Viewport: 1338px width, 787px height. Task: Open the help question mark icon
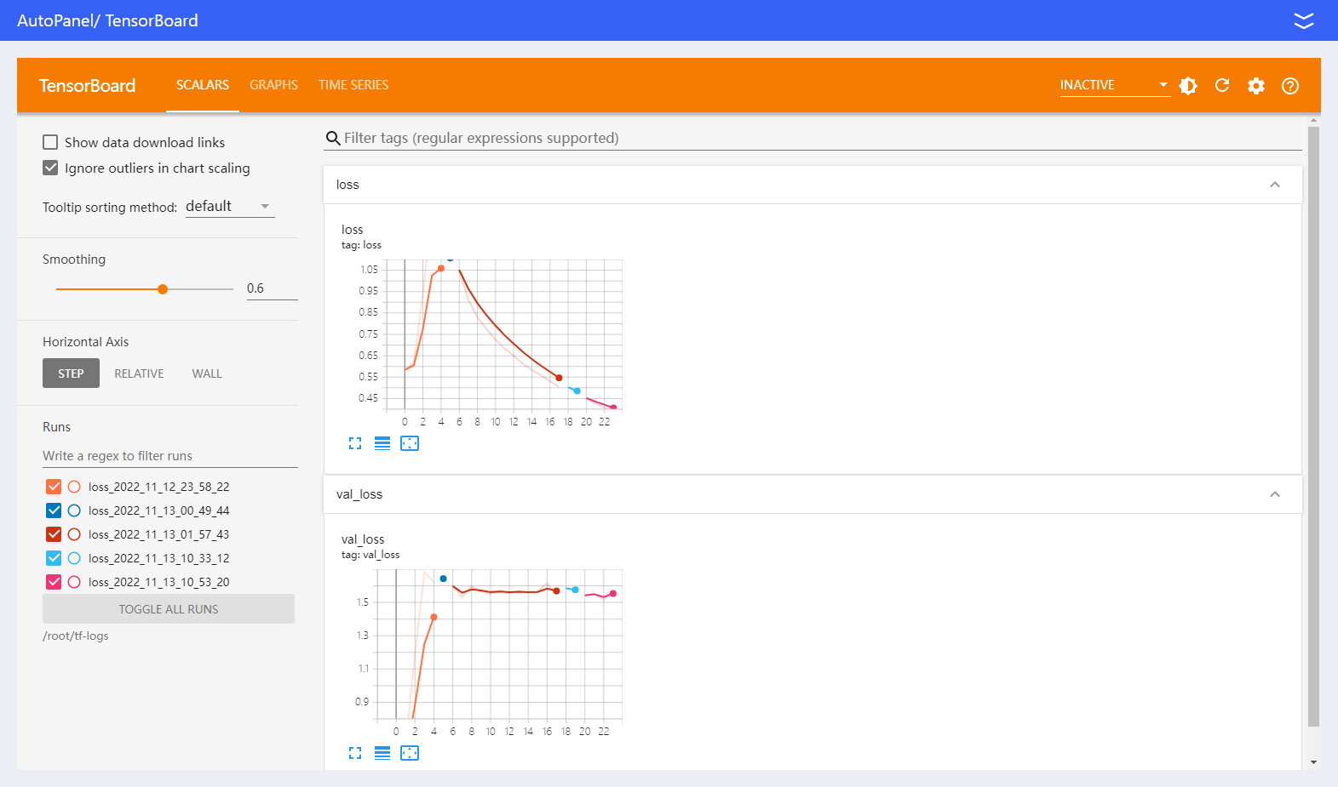pos(1290,85)
